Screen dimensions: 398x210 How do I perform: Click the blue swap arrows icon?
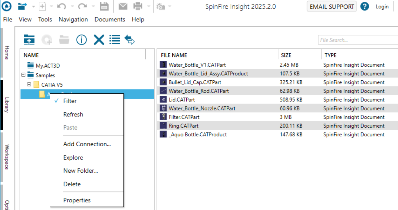[x=130, y=40]
